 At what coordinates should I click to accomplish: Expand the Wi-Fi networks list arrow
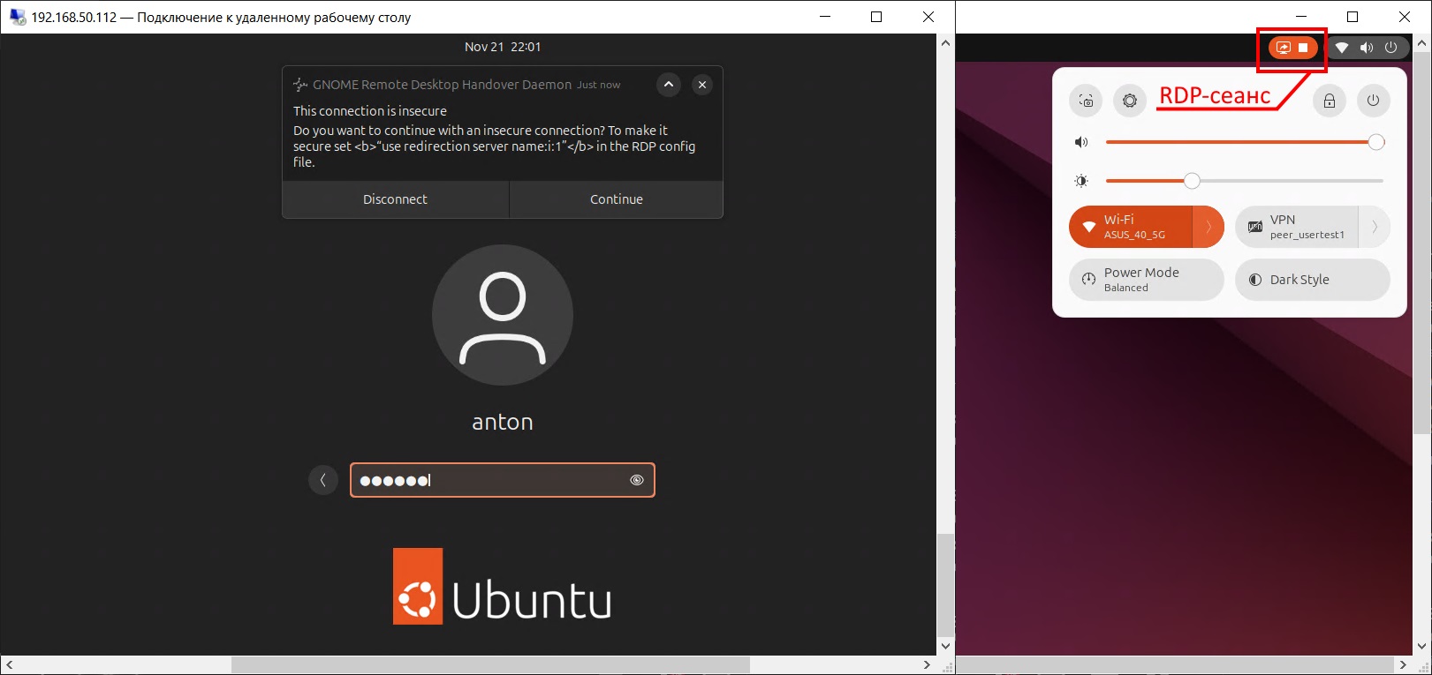pos(1208,227)
